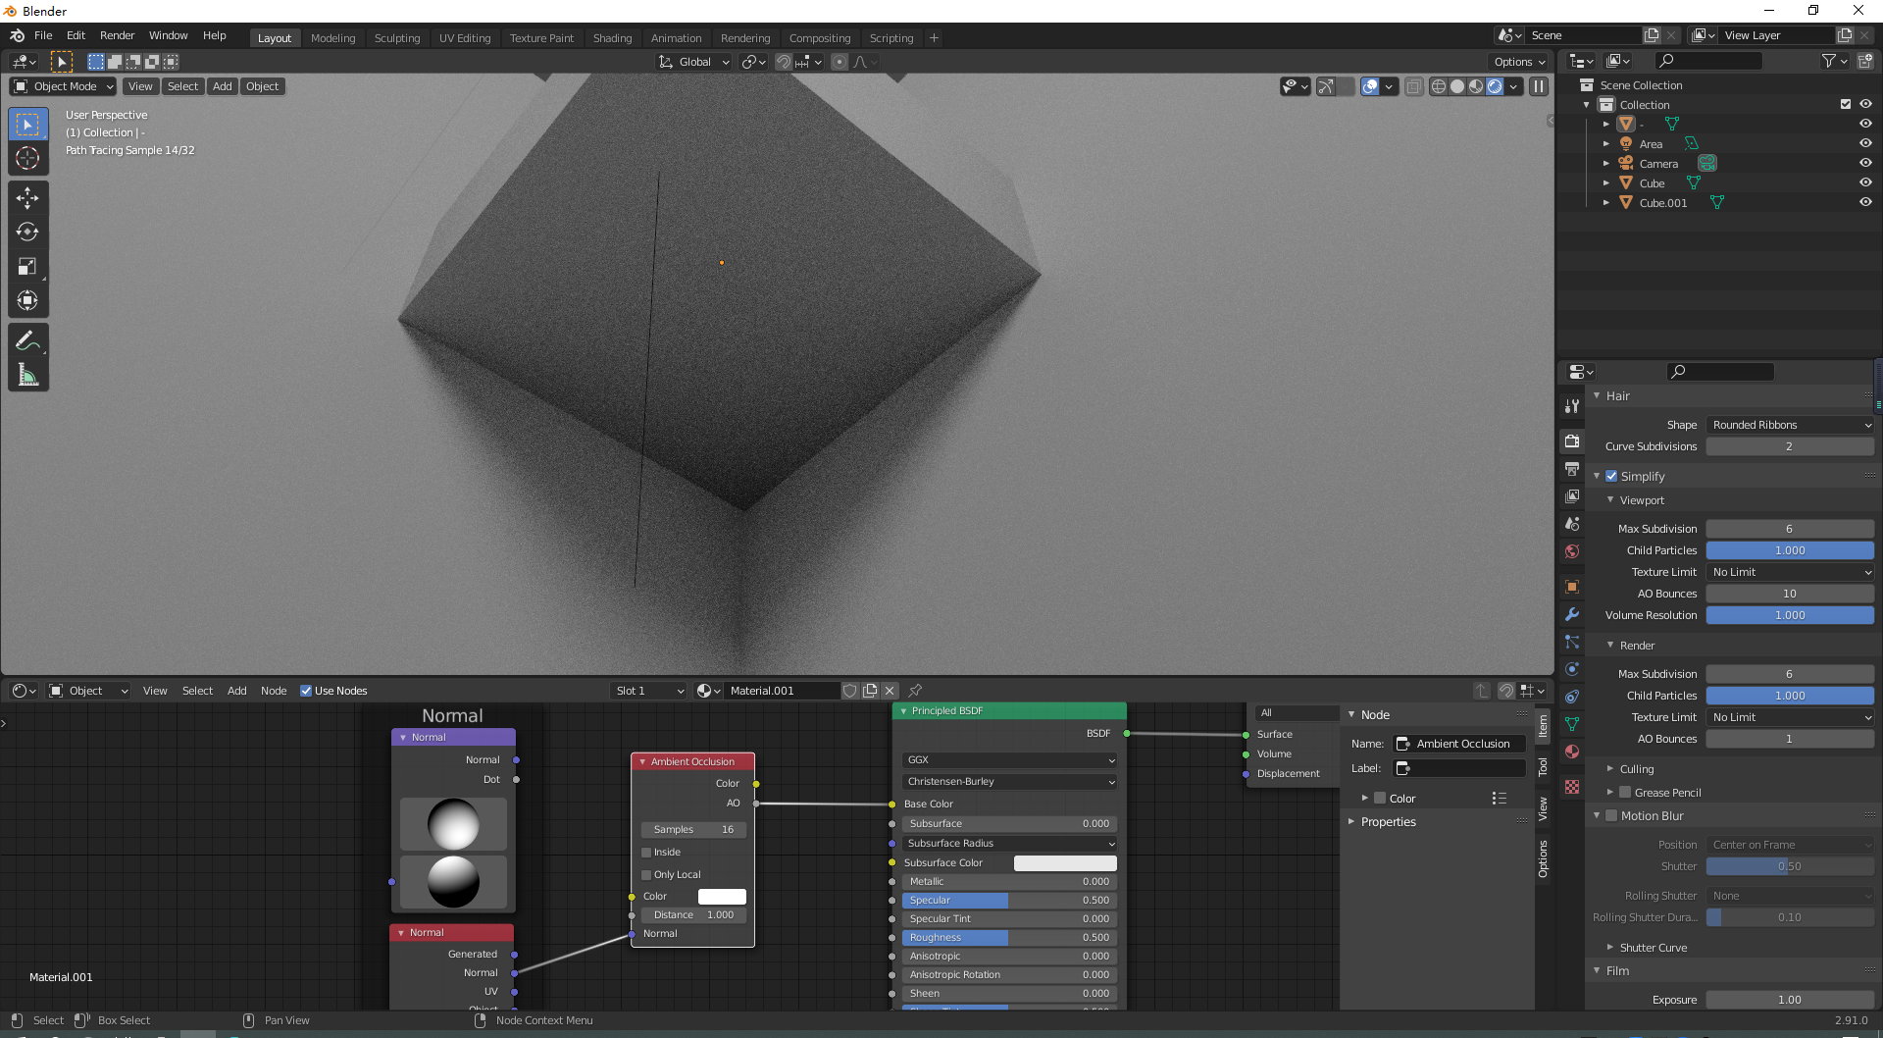The width and height of the screenshot is (1883, 1038).
Task: Switch to wireframe viewport shading
Action: (1439, 86)
